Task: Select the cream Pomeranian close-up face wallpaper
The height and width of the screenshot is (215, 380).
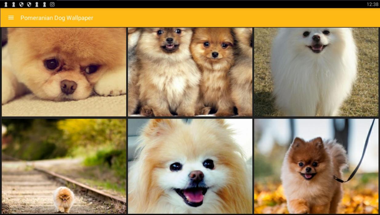Action: click(190, 166)
